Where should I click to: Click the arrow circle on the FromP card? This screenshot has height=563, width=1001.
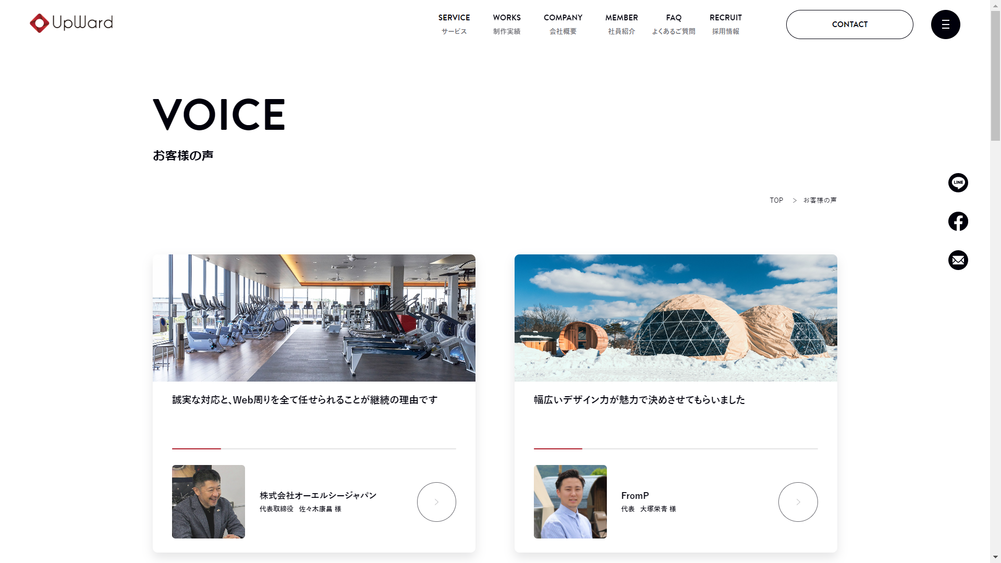tap(798, 502)
